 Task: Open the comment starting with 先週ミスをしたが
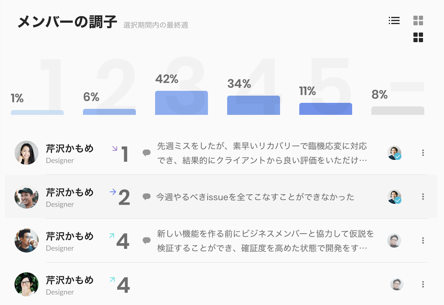click(262, 153)
